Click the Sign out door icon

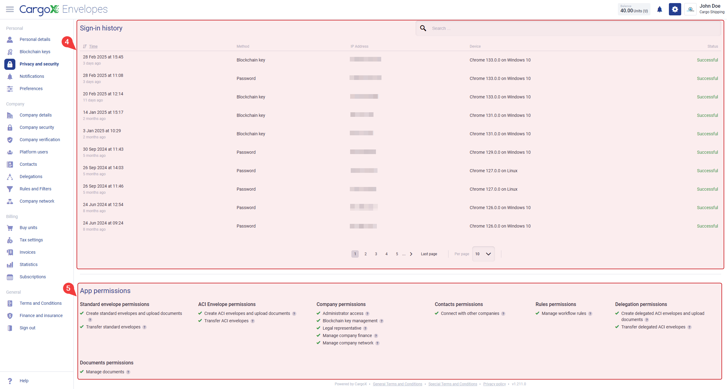point(10,328)
